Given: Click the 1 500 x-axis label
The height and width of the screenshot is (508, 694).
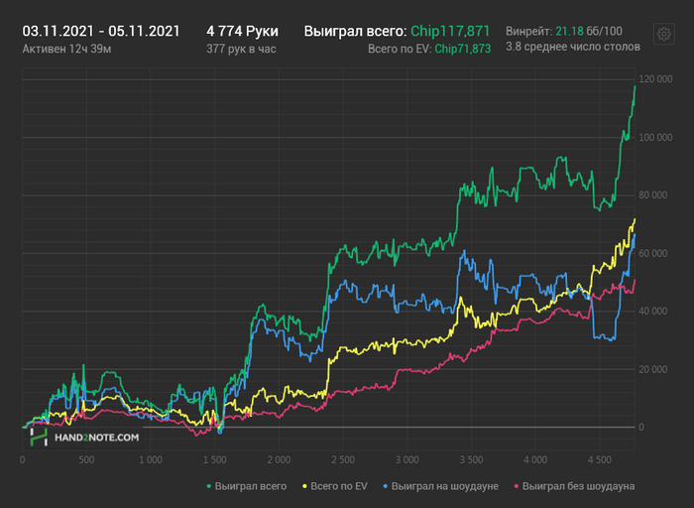Looking at the screenshot, I should pos(215,460).
